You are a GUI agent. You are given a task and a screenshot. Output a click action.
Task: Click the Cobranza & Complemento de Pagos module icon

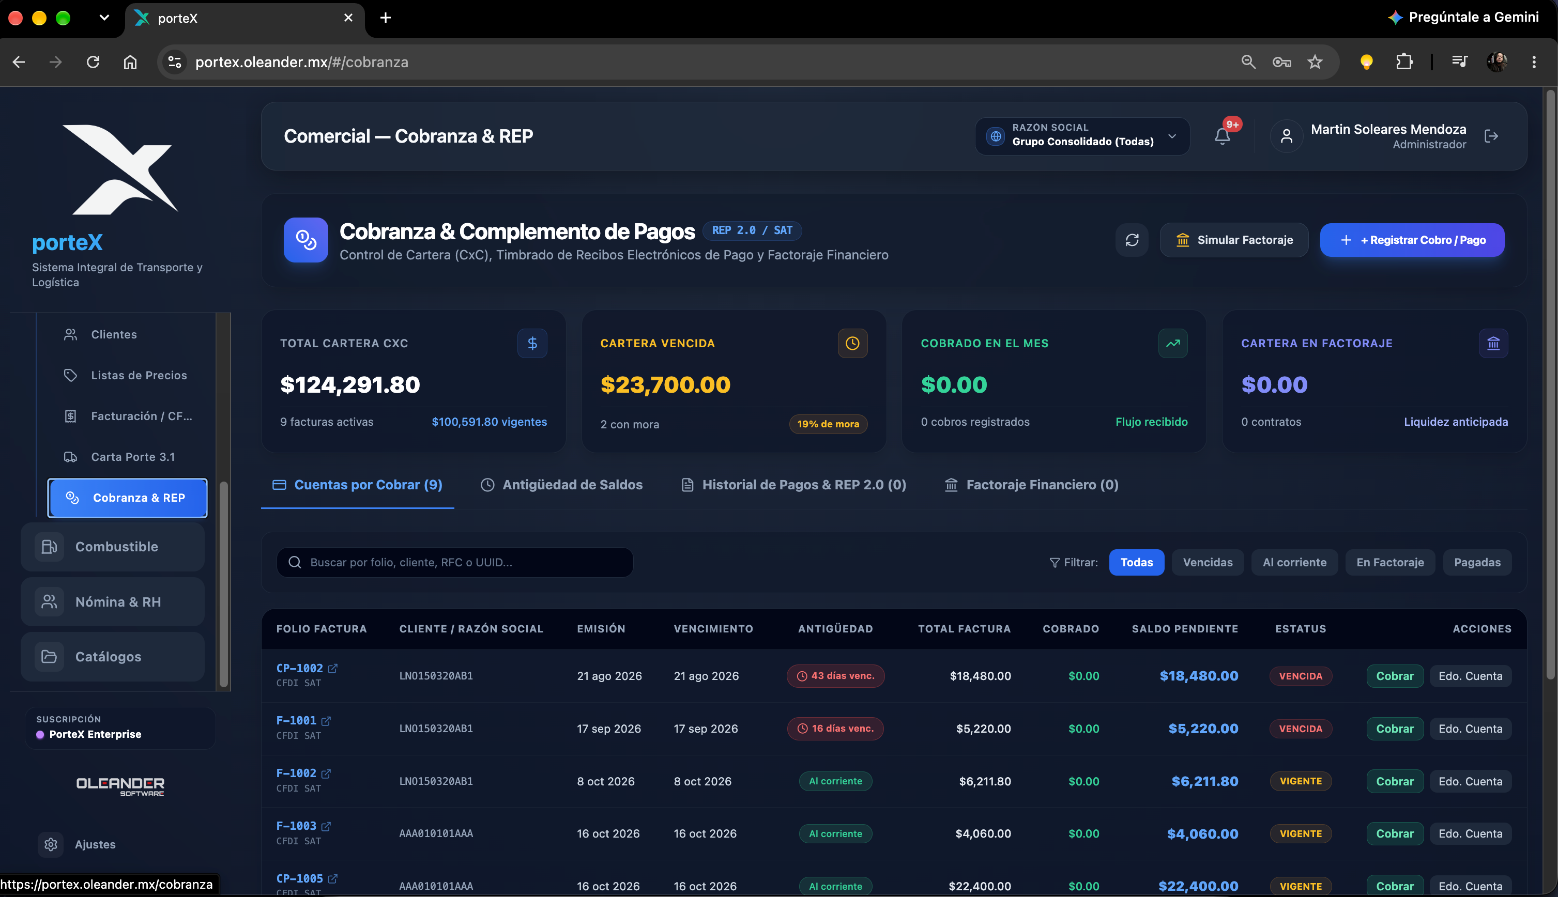pos(306,240)
